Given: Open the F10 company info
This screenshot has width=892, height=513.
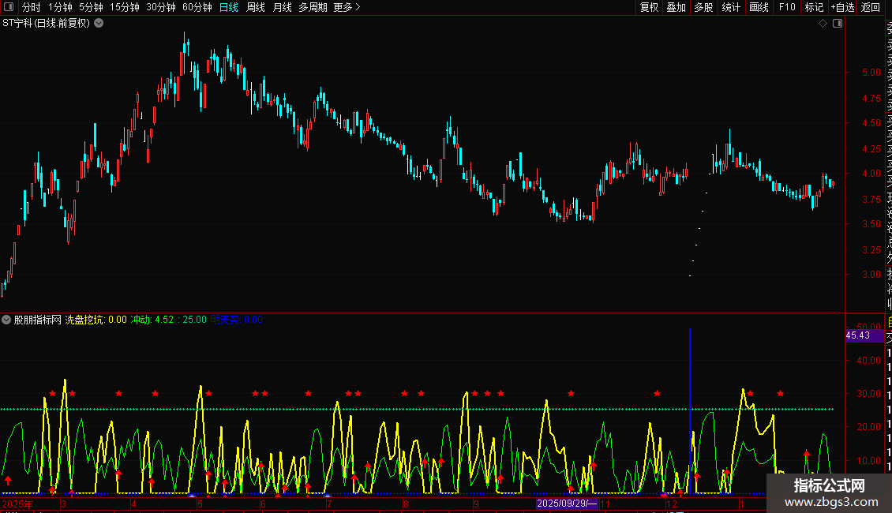Looking at the screenshot, I should point(787,7).
